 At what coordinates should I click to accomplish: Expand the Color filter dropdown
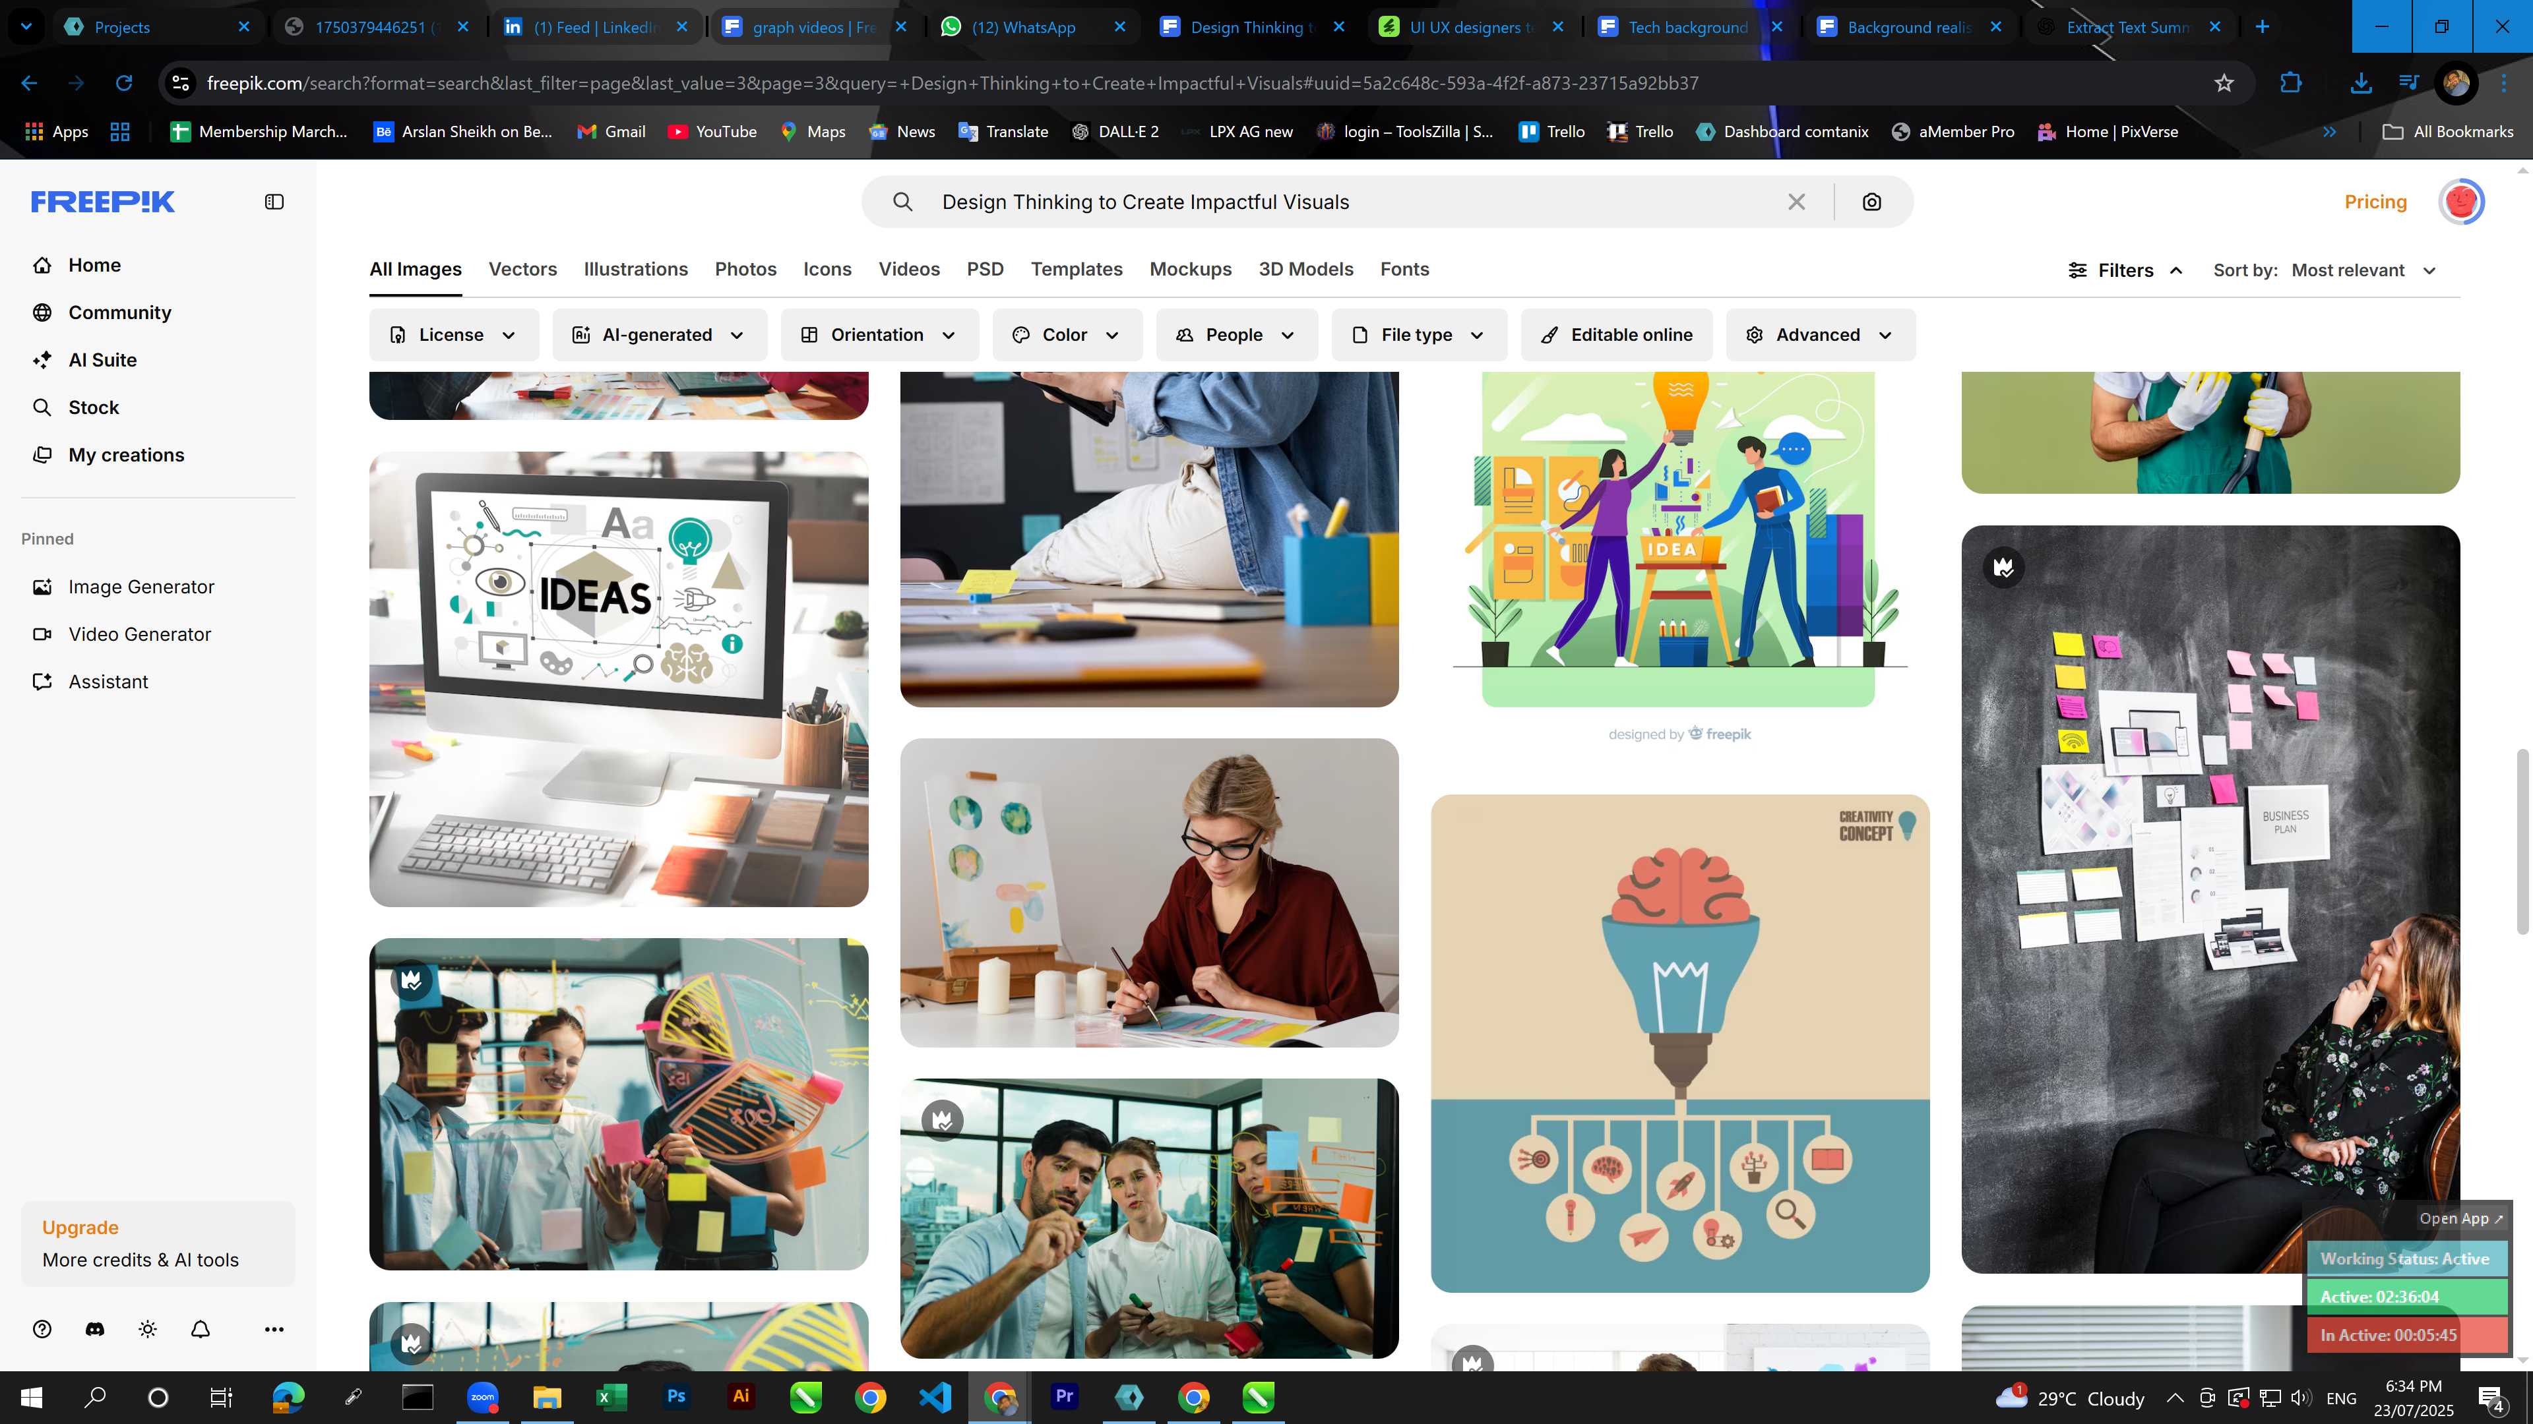1067,335
